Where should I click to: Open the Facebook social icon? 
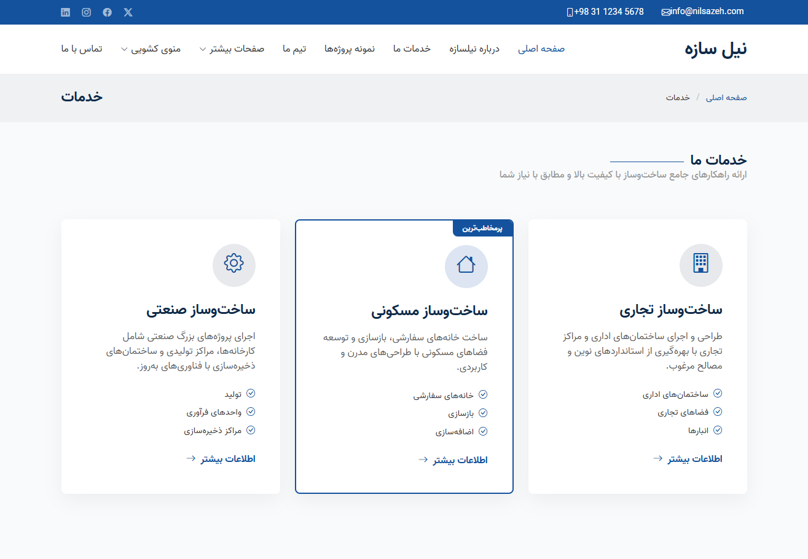click(108, 12)
